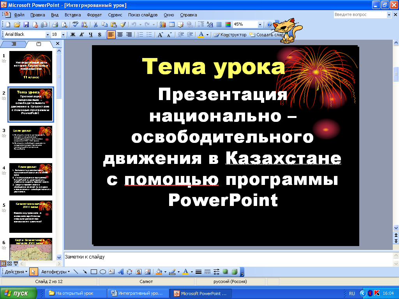
Task: Turn off left text alignment
Action: tap(111, 35)
